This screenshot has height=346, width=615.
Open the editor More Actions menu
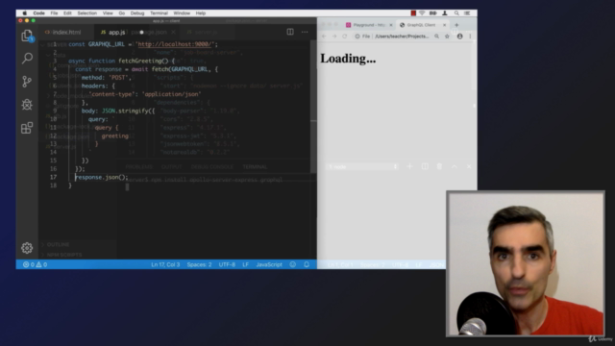(x=305, y=32)
